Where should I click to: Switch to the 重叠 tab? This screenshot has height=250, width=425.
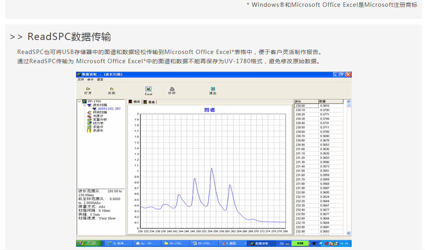coord(149,102)
